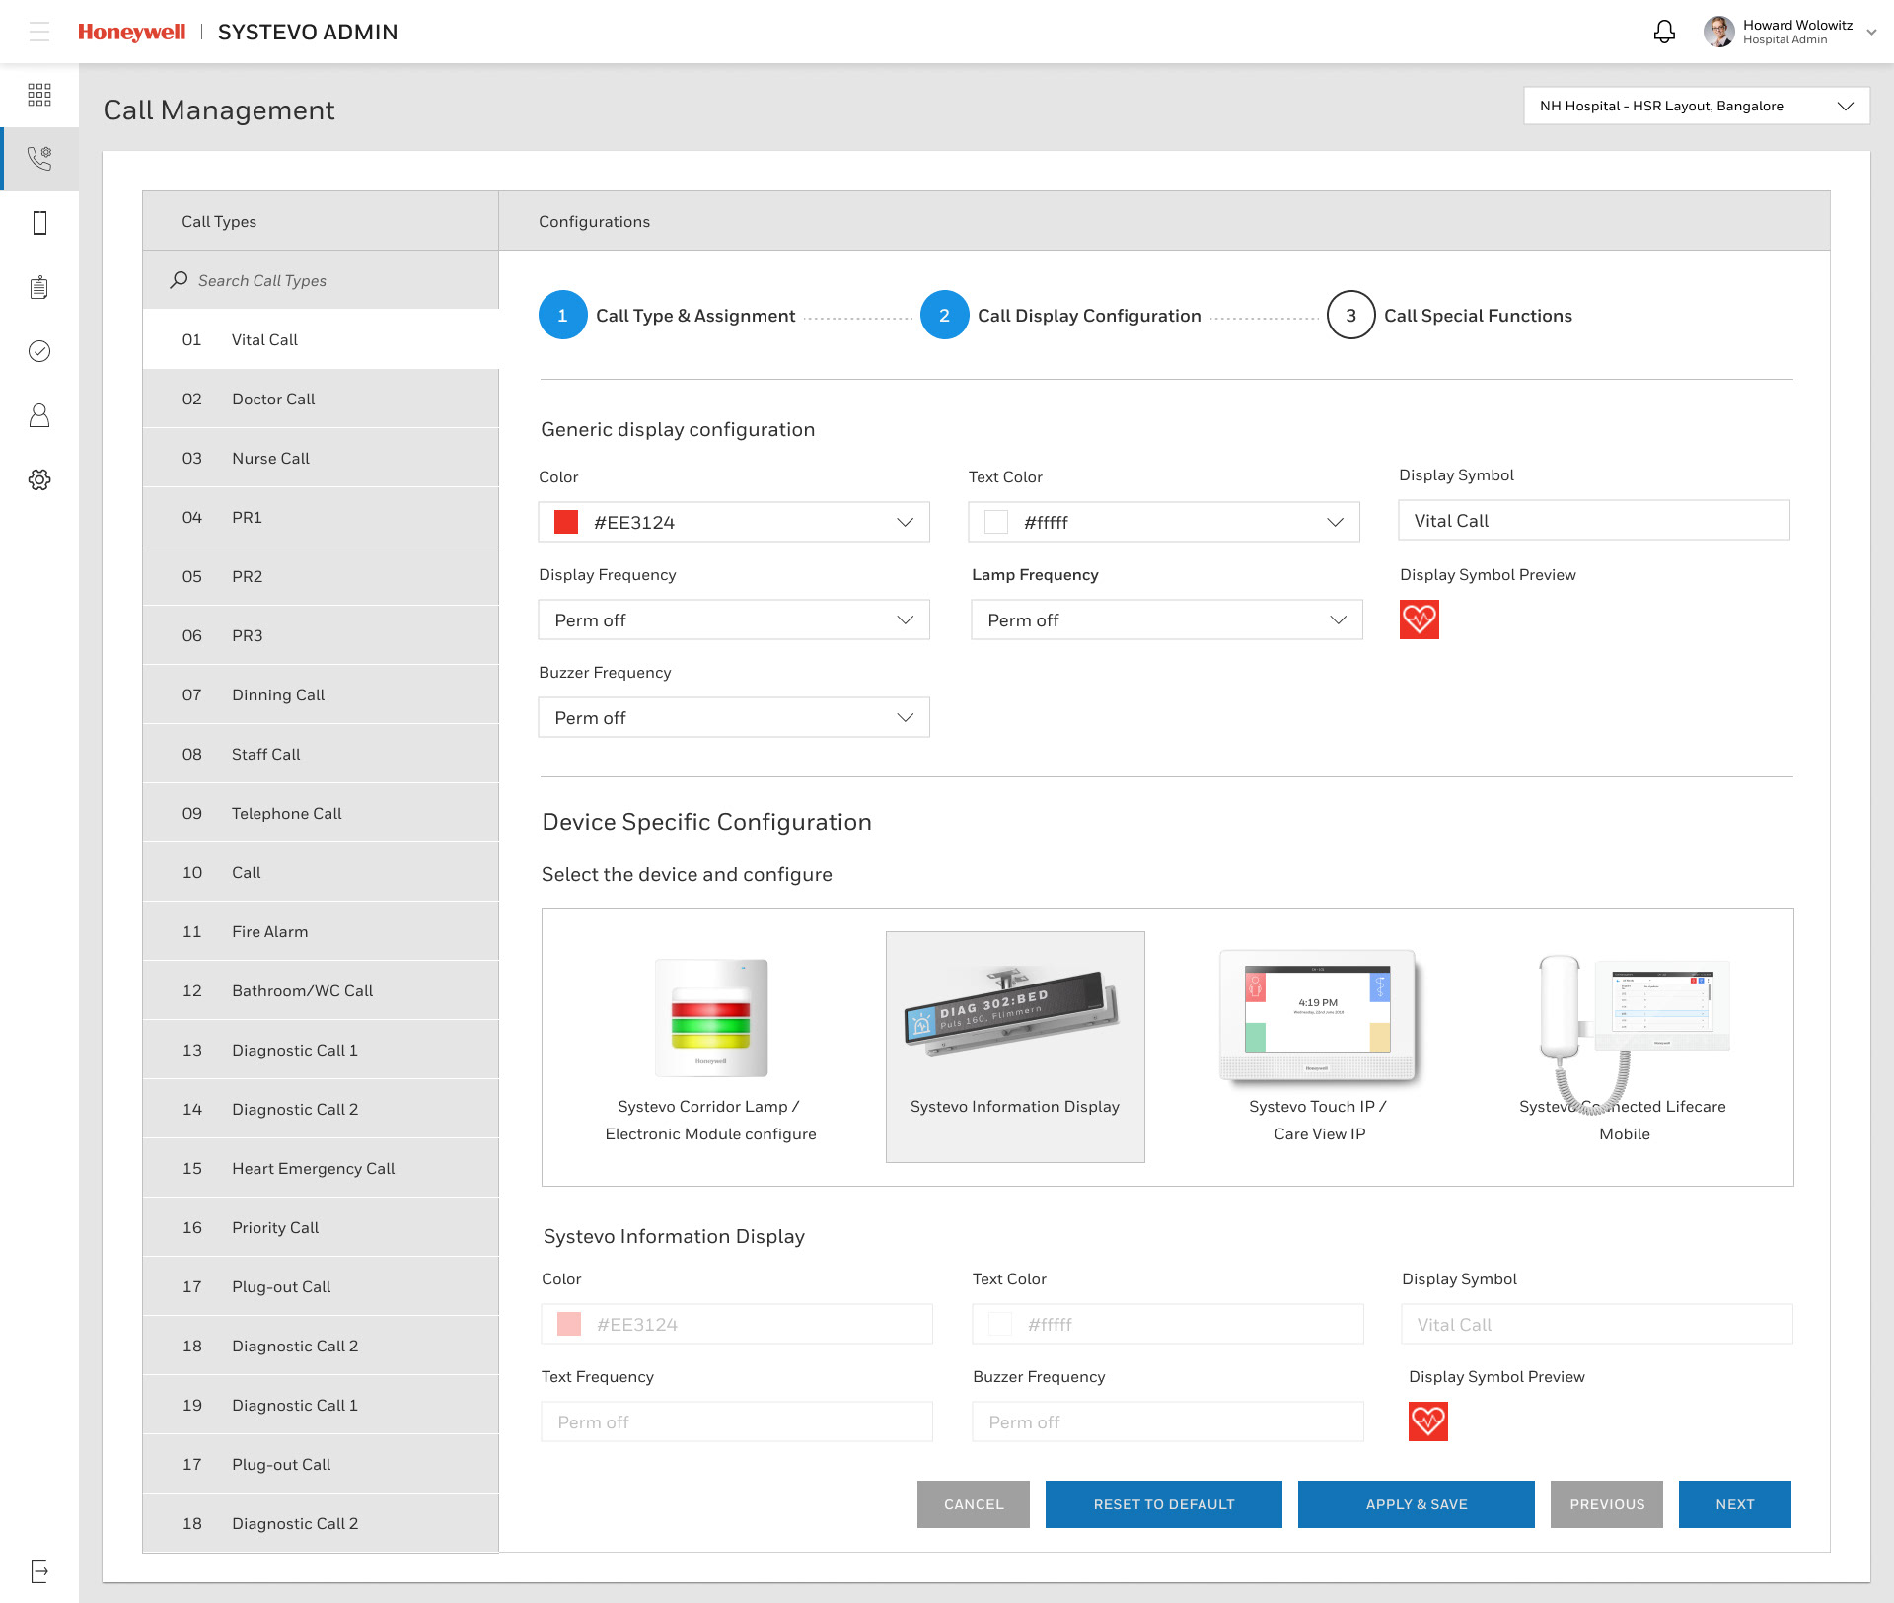This screenshot has height=1603, width=1894.
Task: Switch to step 1 Call Type & Assignment
Action: (563, 315)
